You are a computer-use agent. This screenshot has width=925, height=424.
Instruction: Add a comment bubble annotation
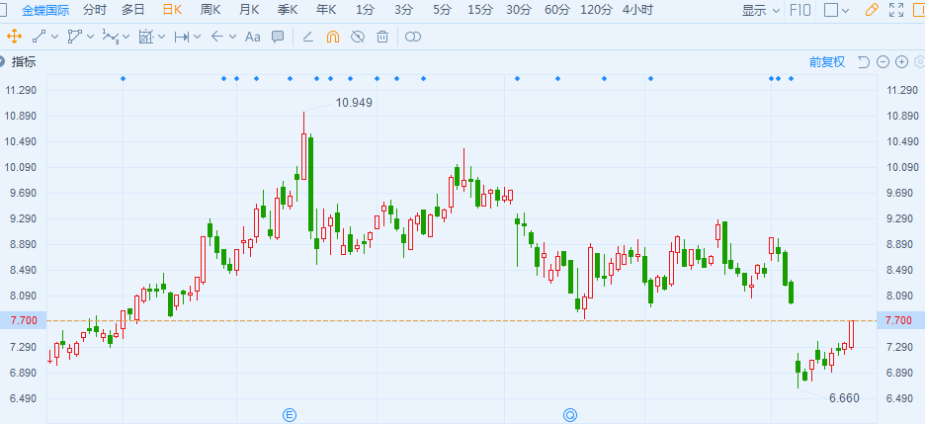coord(278,37)
